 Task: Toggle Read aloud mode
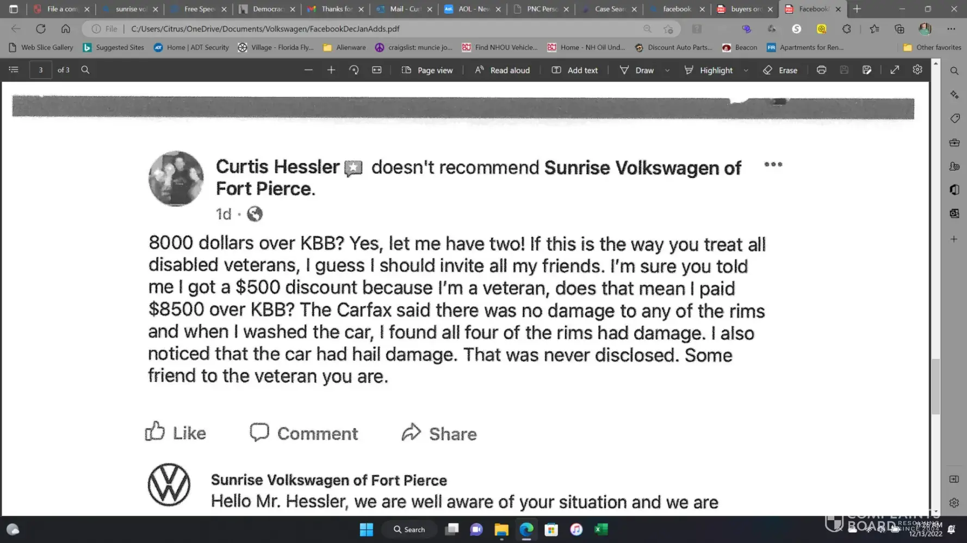(502, 70)
